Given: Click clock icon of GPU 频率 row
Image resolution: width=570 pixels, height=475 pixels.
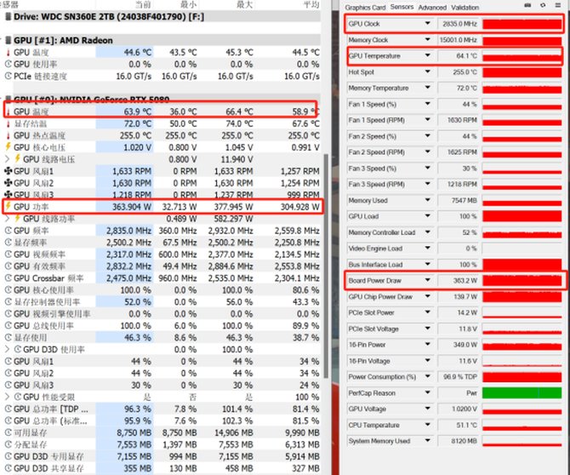Looking at the screenshot, I should 8,231.
